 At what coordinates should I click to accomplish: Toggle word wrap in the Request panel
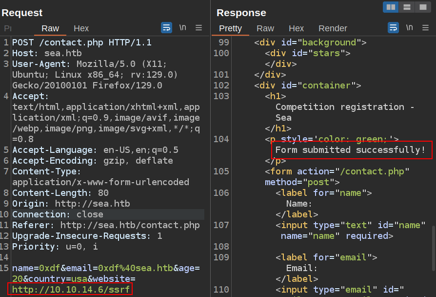tap(166, 28)
